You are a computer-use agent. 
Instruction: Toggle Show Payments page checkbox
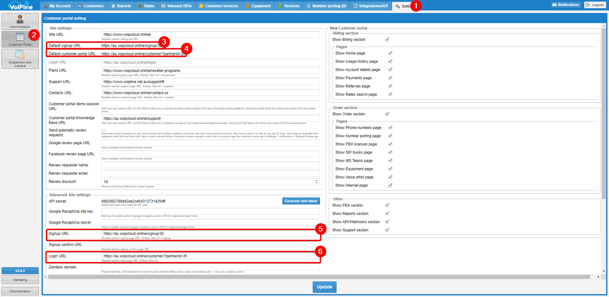tap(390, 78)
